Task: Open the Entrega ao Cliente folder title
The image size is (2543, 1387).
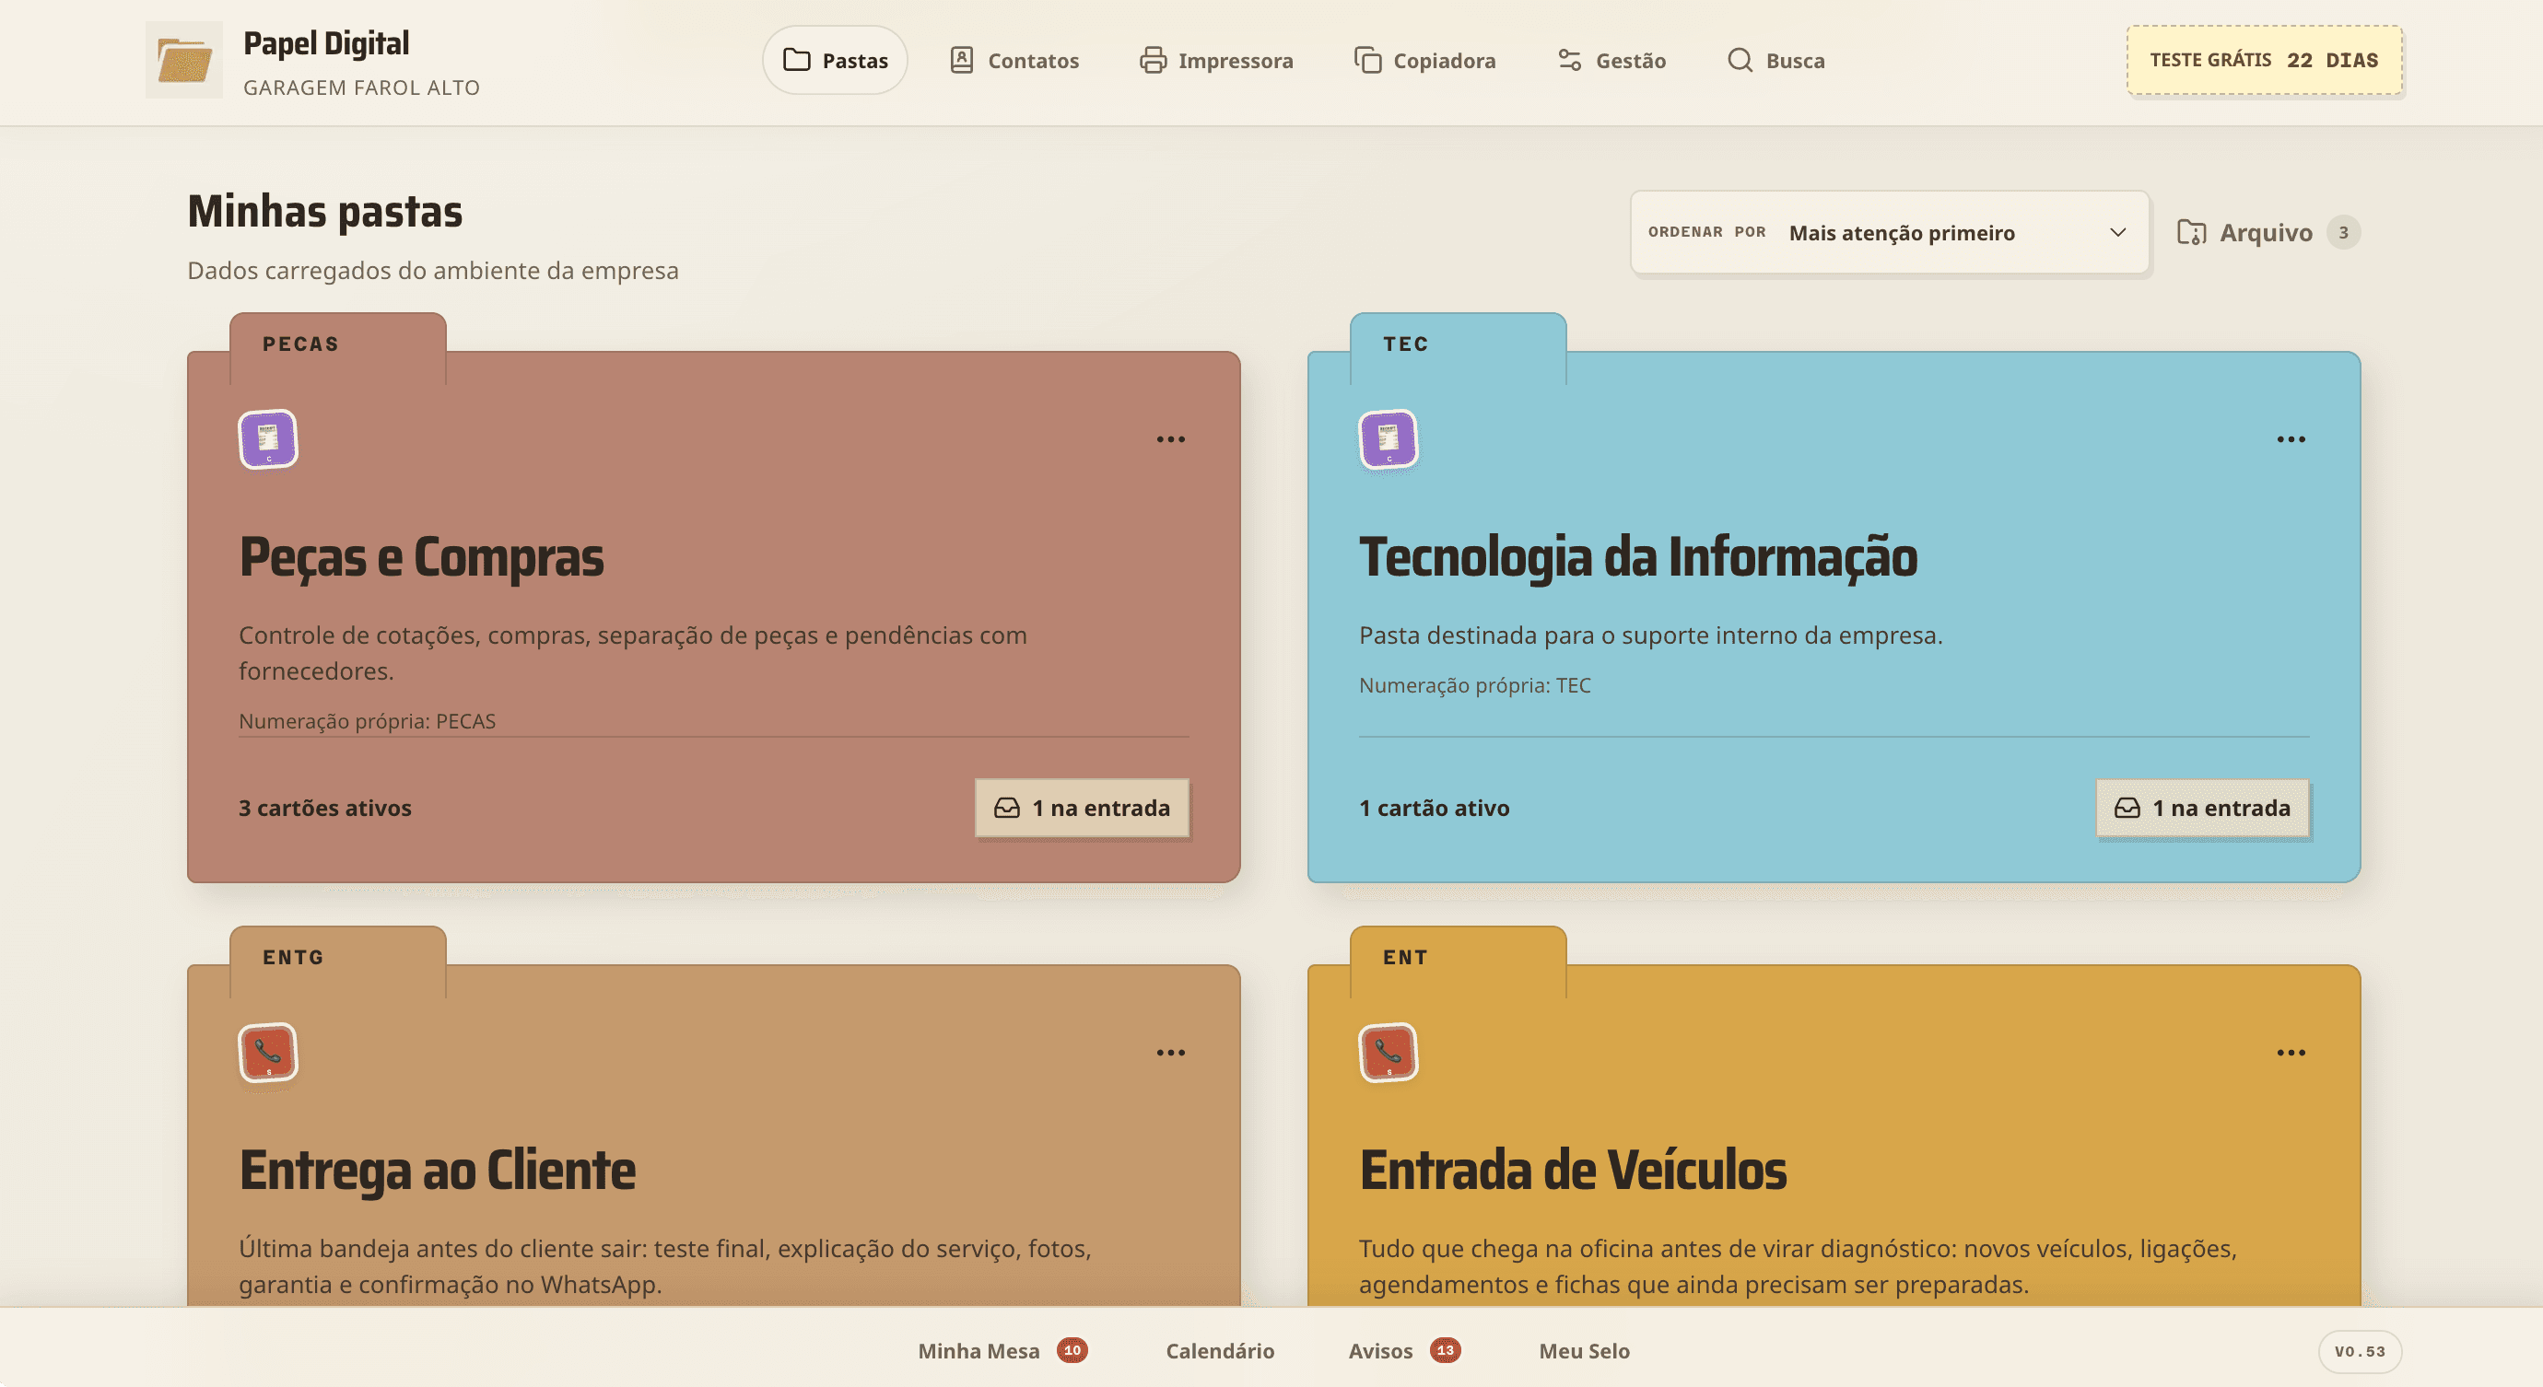Action: [438, 1171]
